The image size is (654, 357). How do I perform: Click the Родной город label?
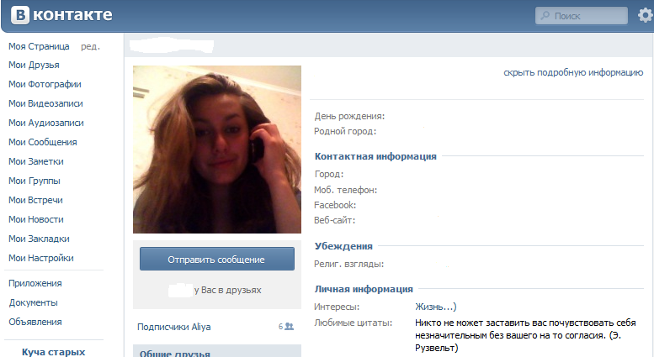345,132
